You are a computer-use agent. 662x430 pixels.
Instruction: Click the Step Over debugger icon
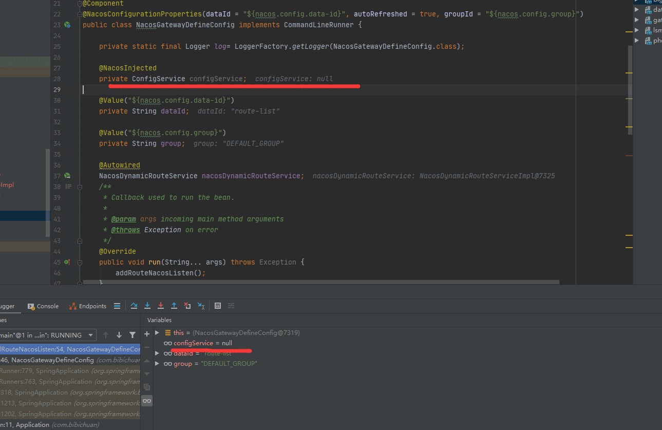(134, 306)
